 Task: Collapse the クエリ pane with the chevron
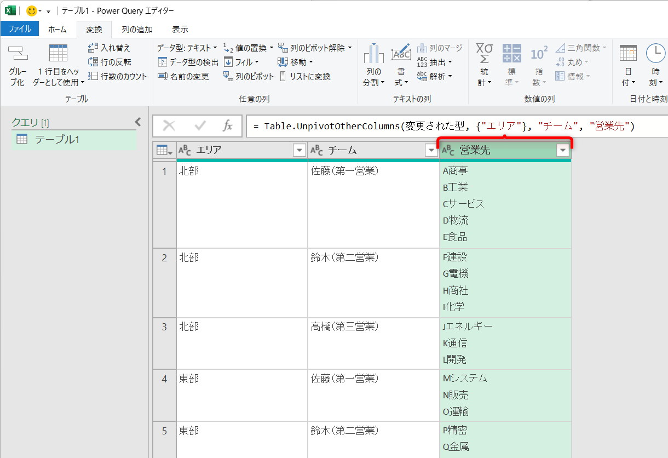(x=137, y=122)
